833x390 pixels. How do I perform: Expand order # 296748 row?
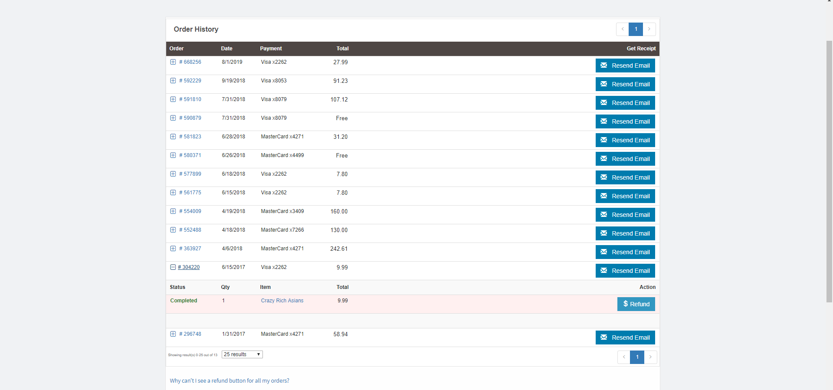[173, 334]
